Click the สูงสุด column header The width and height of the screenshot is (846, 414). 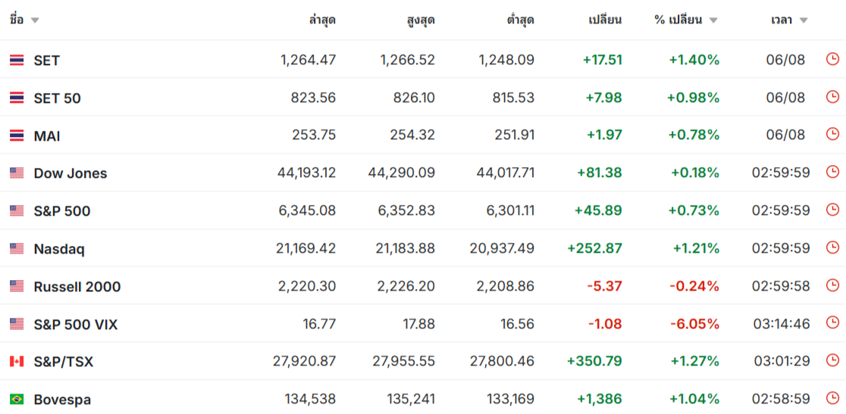click(420, 20)
